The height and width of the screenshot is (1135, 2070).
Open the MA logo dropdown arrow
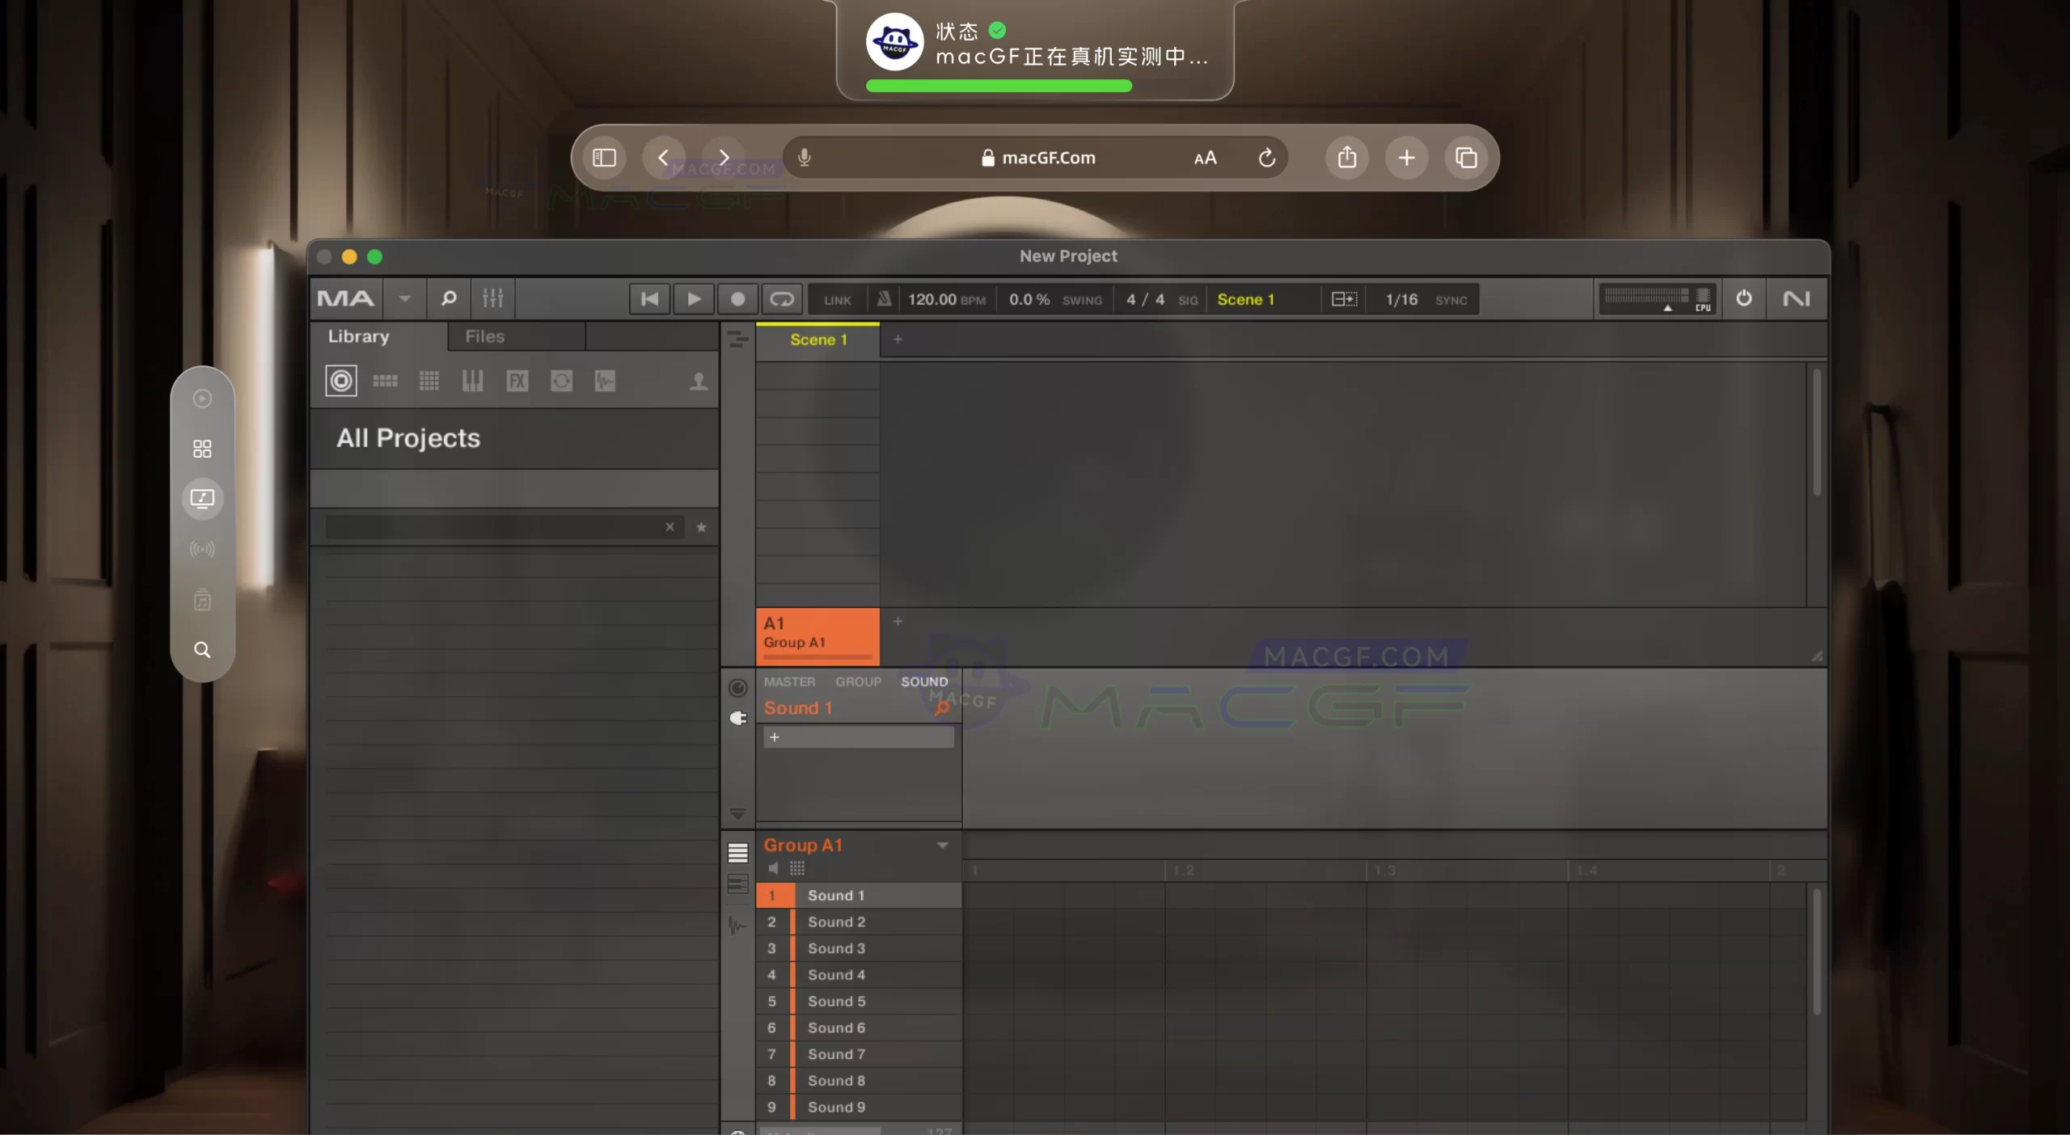pos(403,298)
